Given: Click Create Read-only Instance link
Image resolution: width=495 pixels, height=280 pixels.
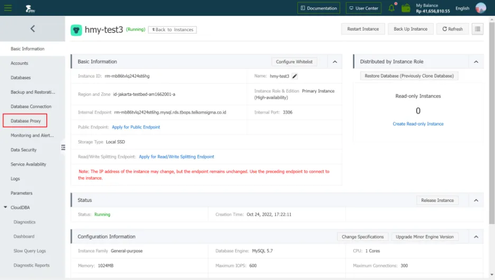Looking at the screenshot, I should [x=418, y=124].
